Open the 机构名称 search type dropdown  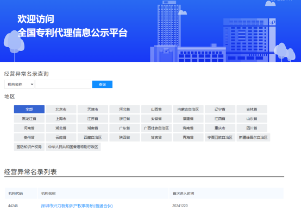[x=19, y=85]
